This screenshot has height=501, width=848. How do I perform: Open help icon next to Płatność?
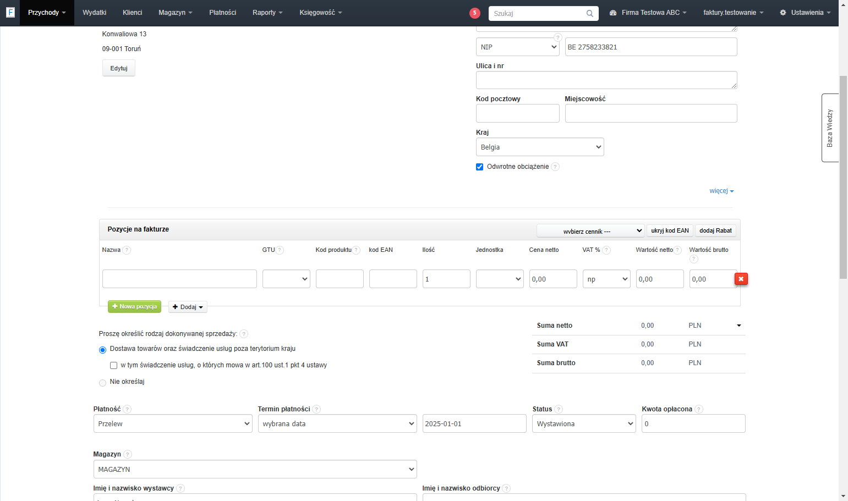point(127,409)
